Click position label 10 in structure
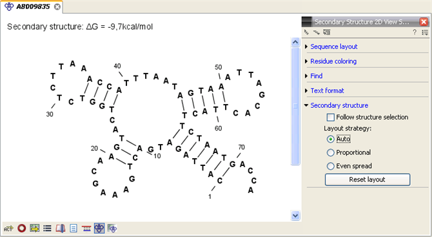This screenshot has width=432, height=237. (x=157, y=156)
